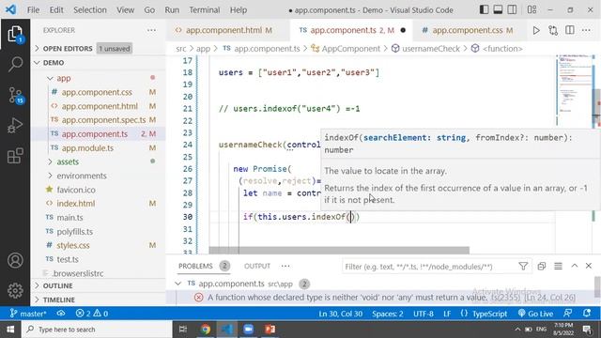Open changes compare icon in editor toolbar

click(x=553, y=30)
